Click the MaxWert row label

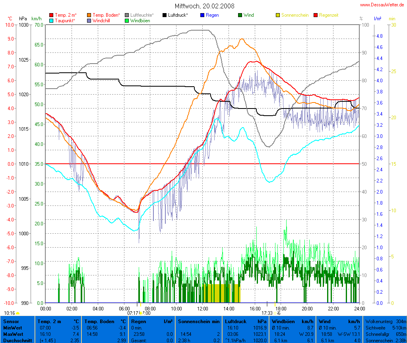[13, 334]
